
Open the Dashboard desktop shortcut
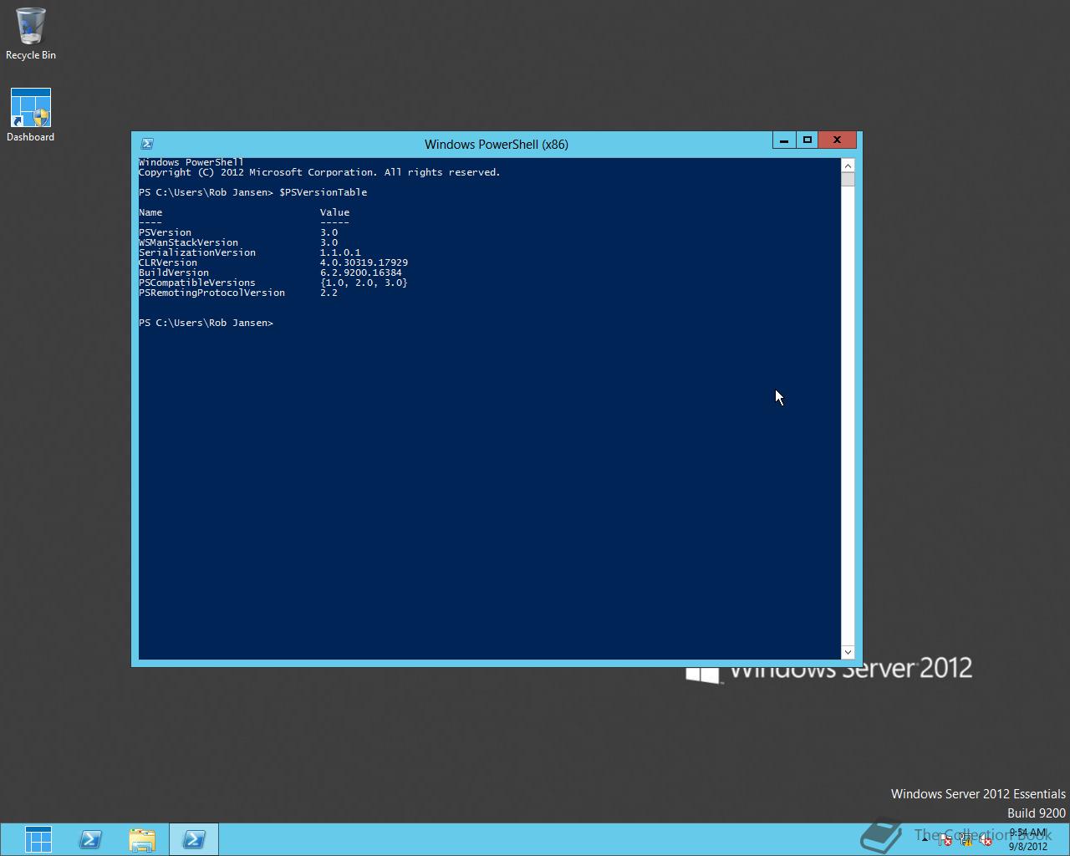[31, 115]
